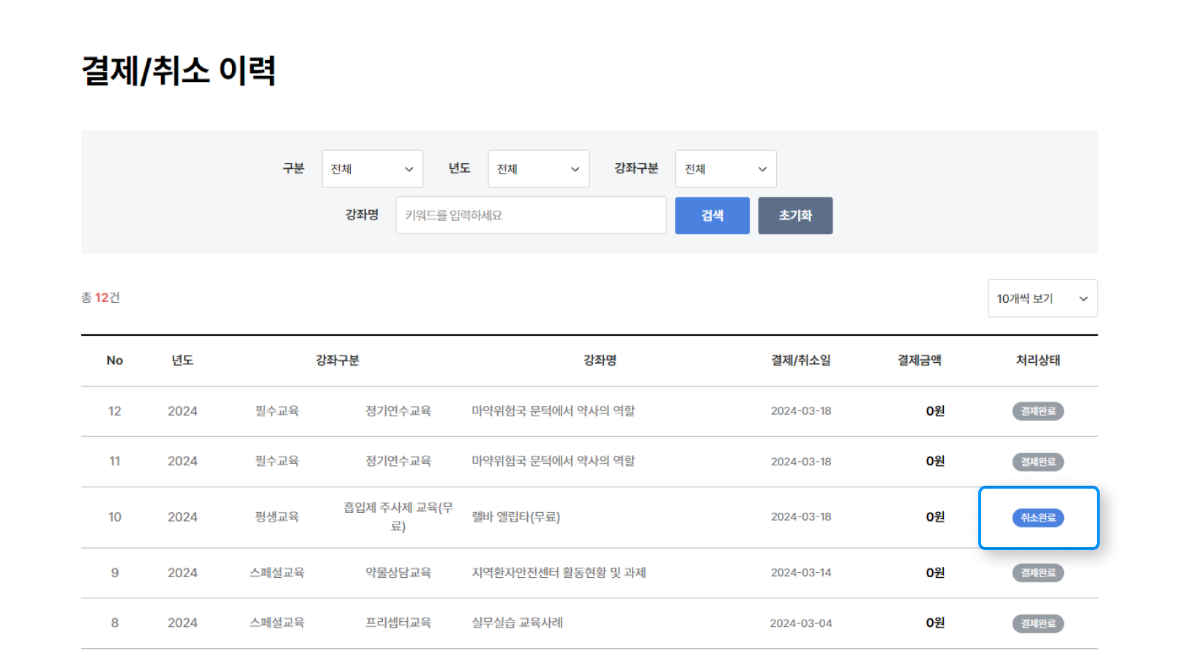Click 스페셜교육 cell in row 8

277,623
